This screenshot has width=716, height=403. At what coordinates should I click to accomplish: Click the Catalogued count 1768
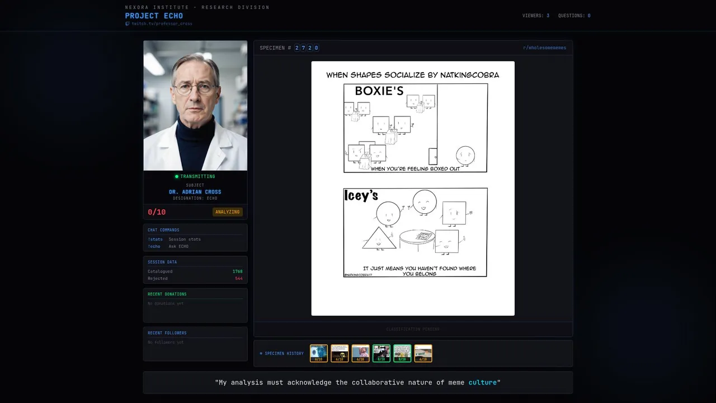point(238,271)
